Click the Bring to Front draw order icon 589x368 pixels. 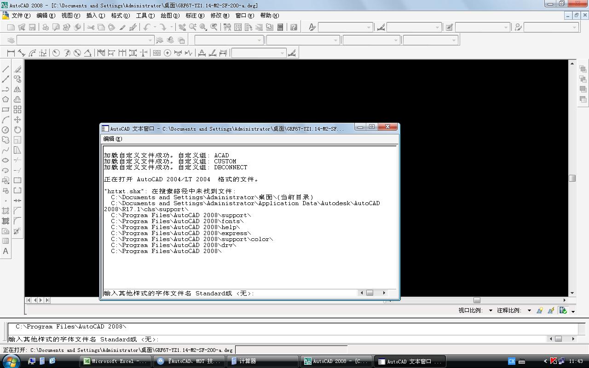pos(583,69)
